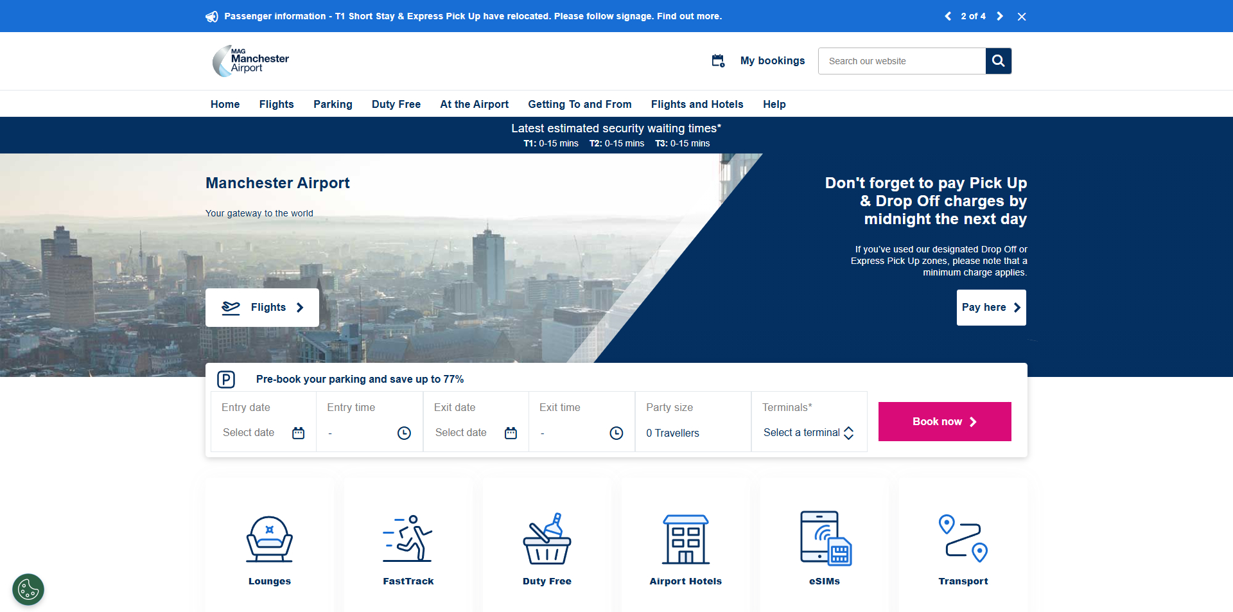Click the website search magnifier icon

998,60
